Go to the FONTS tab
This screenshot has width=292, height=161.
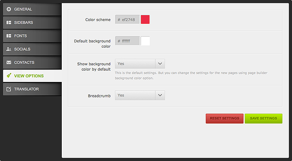pyautogui.click(x=32, y=36)
